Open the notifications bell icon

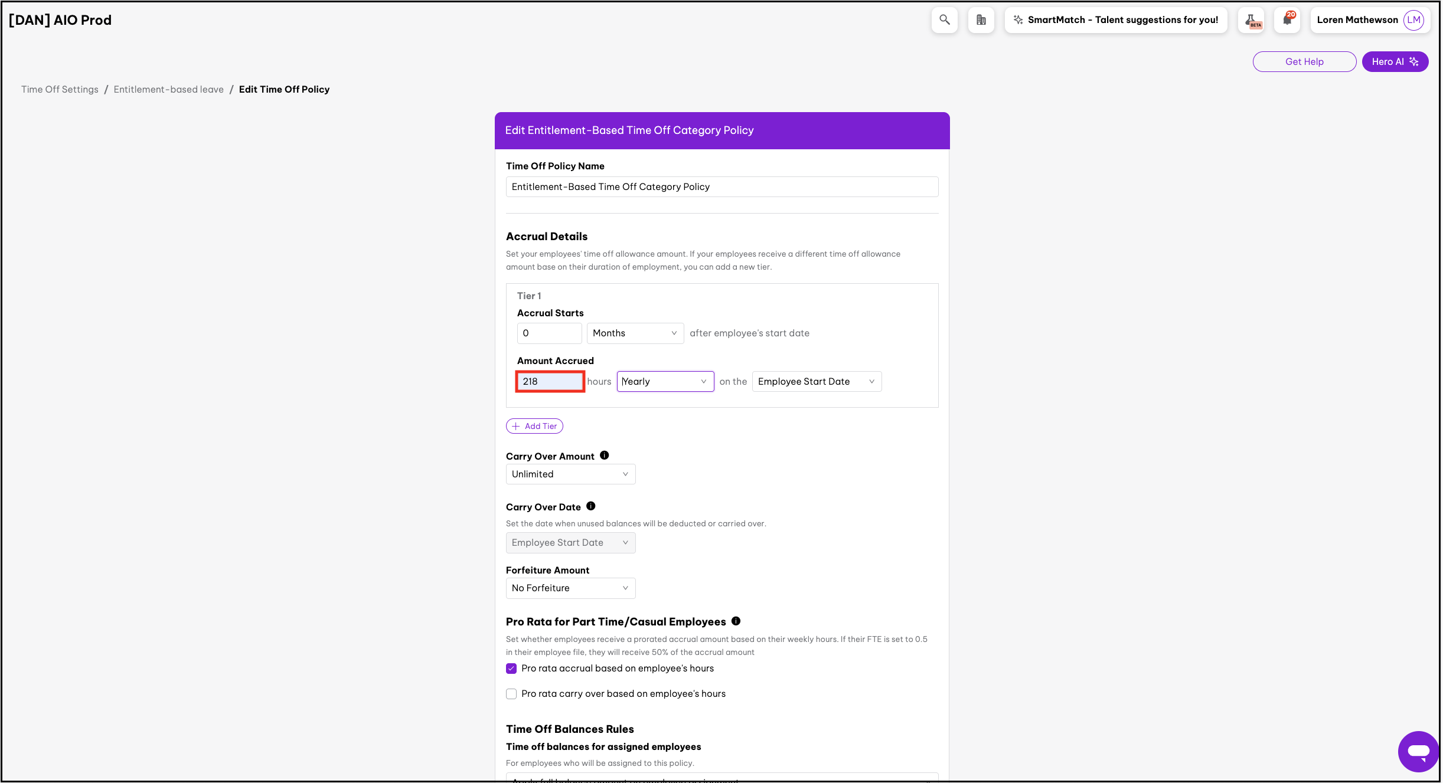tap(1287, 20)
